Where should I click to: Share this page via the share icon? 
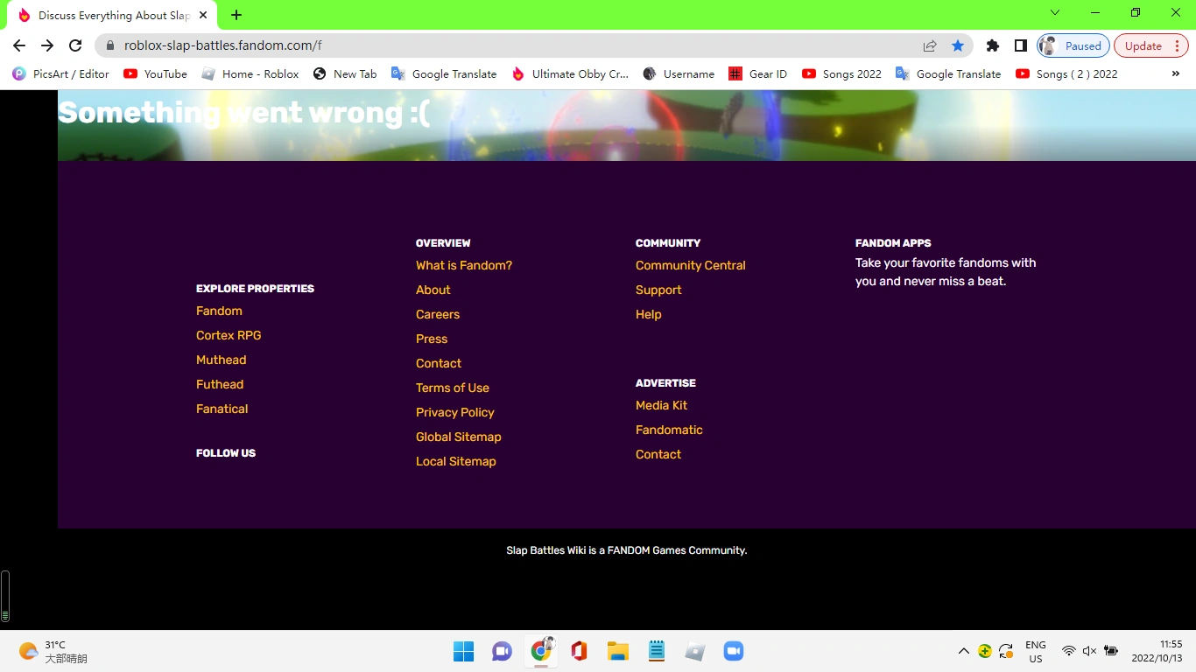pos(929,45)
